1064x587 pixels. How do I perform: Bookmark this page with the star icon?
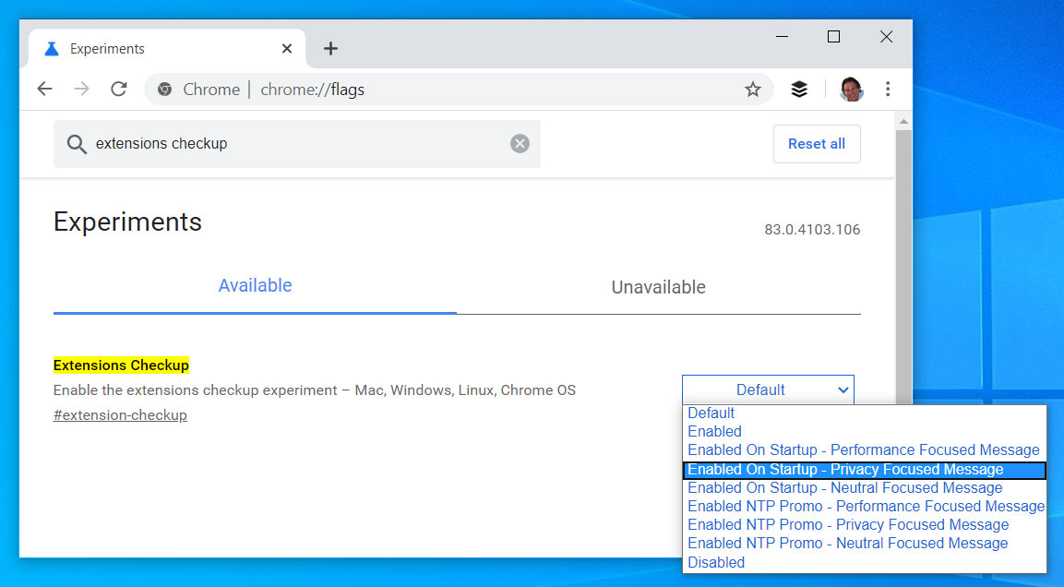pyautogui.click(x=752, y=89)
